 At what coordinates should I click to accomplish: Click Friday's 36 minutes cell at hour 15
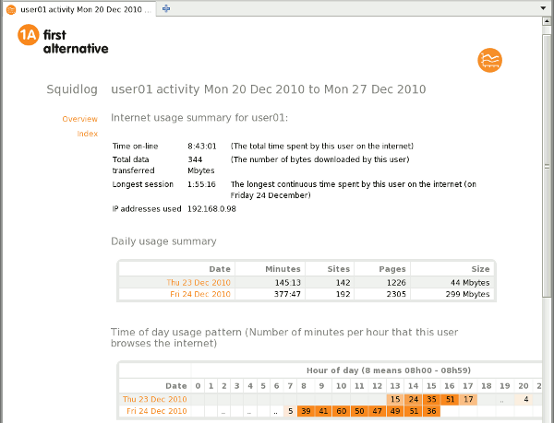[431, 411]
